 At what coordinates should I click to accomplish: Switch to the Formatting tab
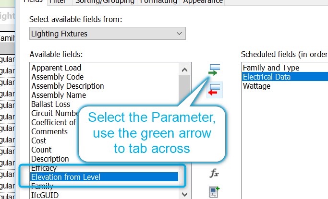pyautogui.click(x=158, y=1)
